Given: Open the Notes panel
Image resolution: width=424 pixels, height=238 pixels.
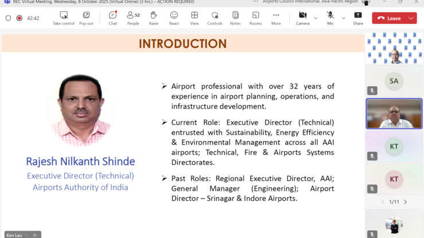Looking at the screenshot, I should pos(235,18).
